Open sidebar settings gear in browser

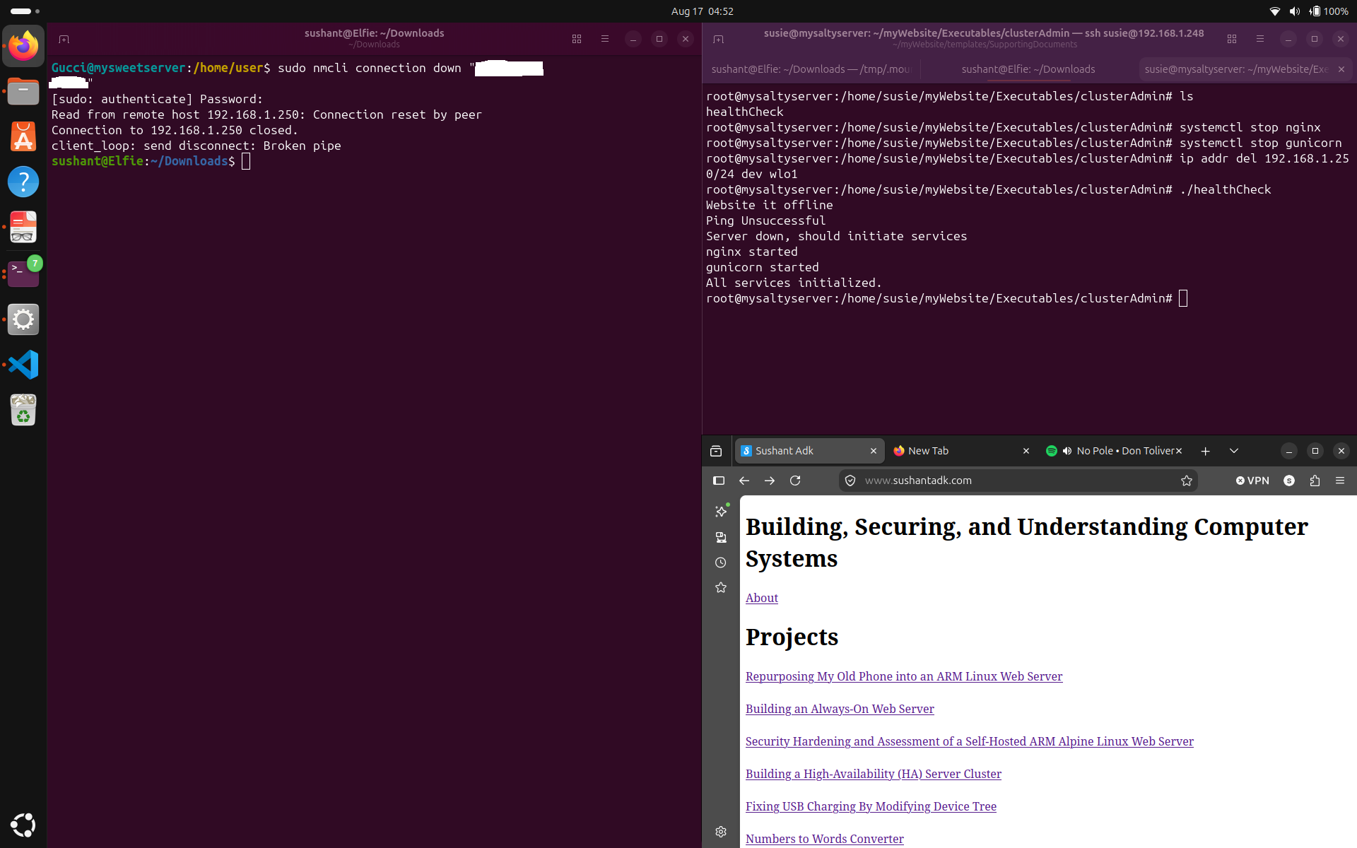(x=721, y=832)
